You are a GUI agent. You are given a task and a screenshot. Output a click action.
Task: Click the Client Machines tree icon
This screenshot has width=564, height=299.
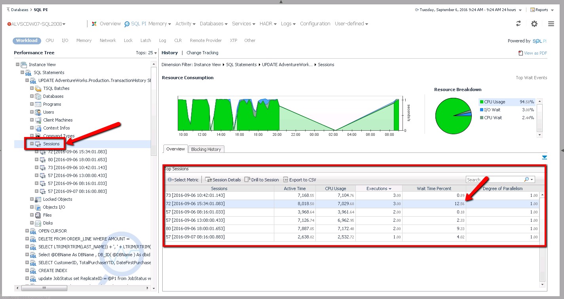(38, 120)
